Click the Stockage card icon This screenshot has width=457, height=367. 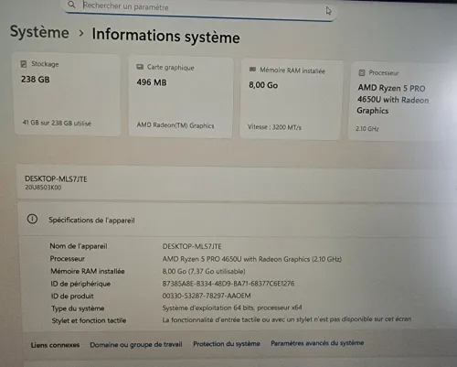[24, 64]
